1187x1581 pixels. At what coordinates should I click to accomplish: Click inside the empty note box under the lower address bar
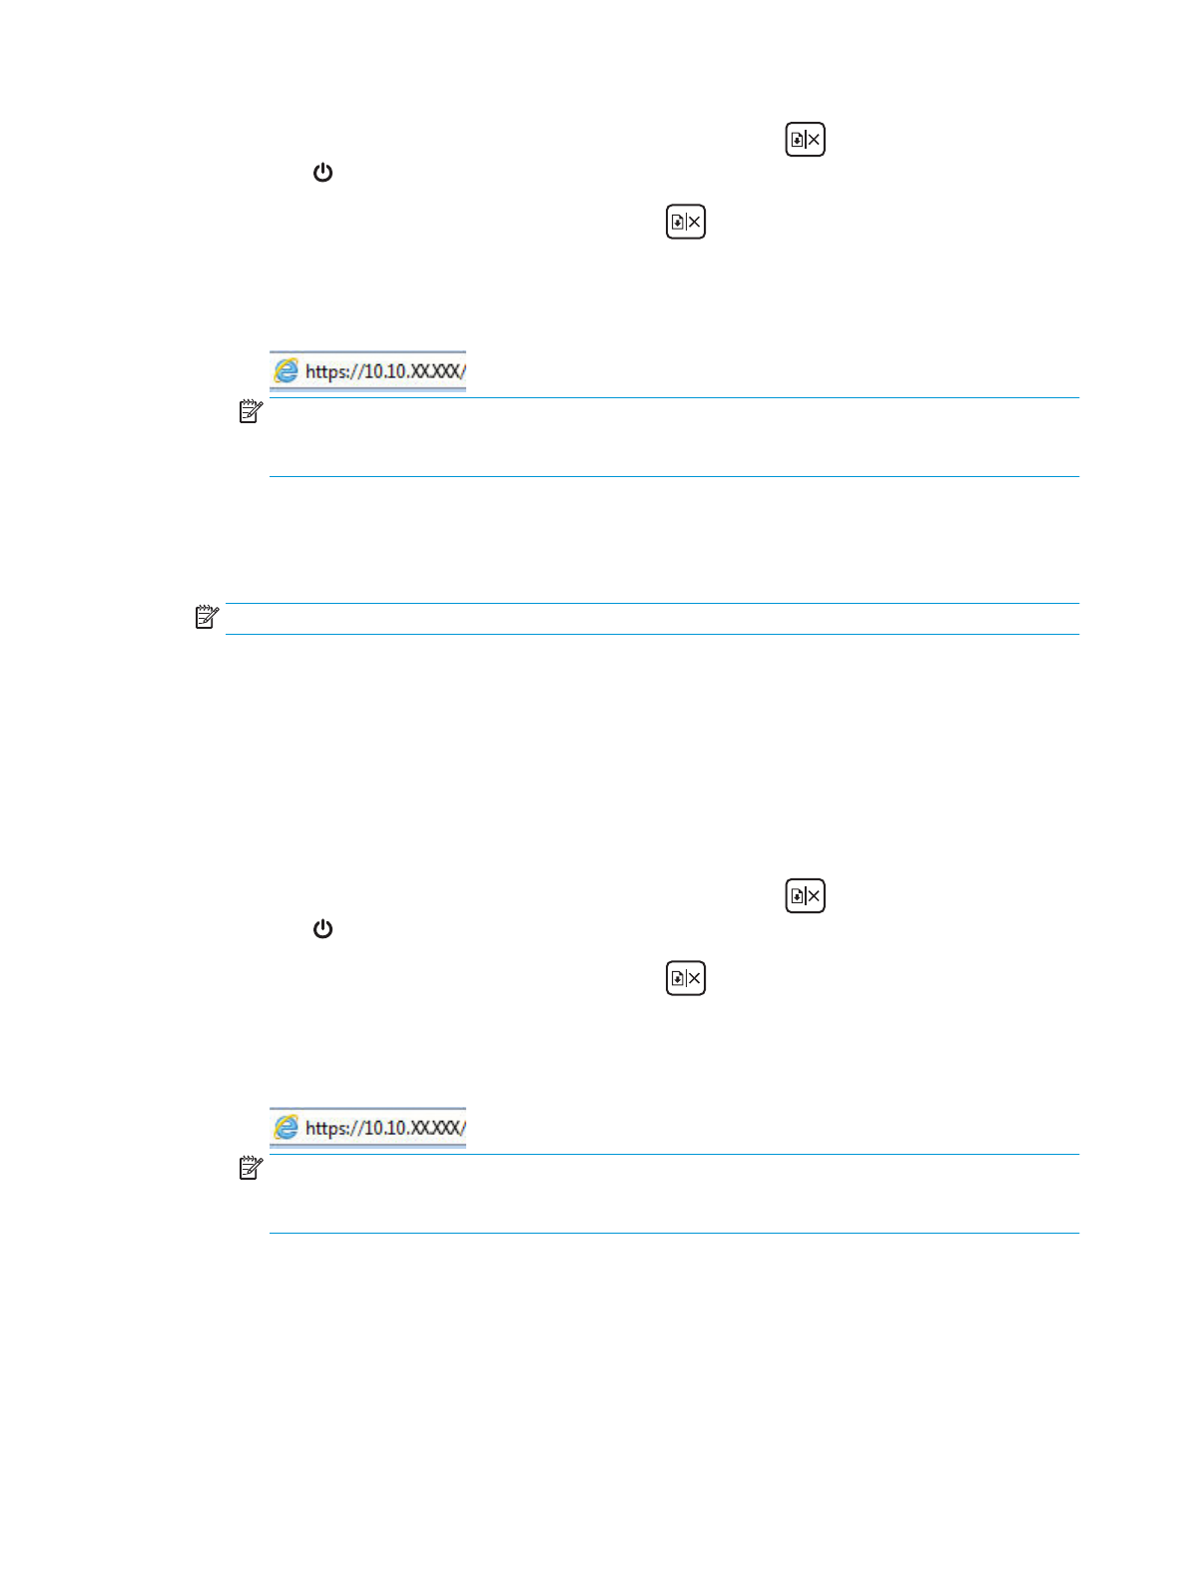tap(674, 1194)
